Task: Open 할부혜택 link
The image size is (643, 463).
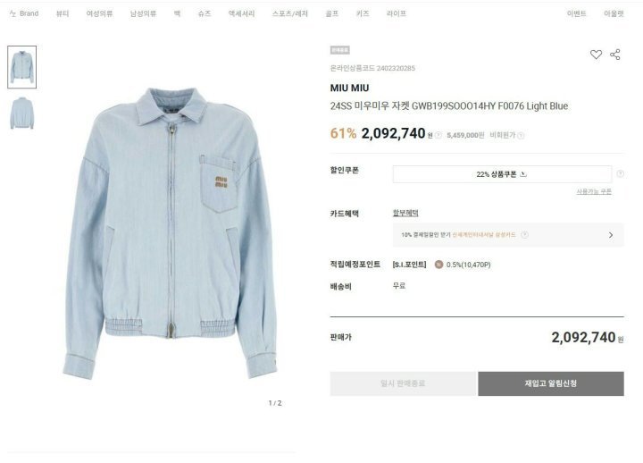Action: point(405,213)
